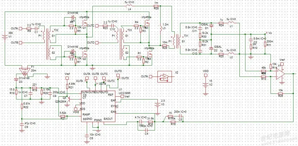The height and width of the screenshot is (146, 298).
Task: Click the OUTB port connector left of TX2
Action: point(21,43)
